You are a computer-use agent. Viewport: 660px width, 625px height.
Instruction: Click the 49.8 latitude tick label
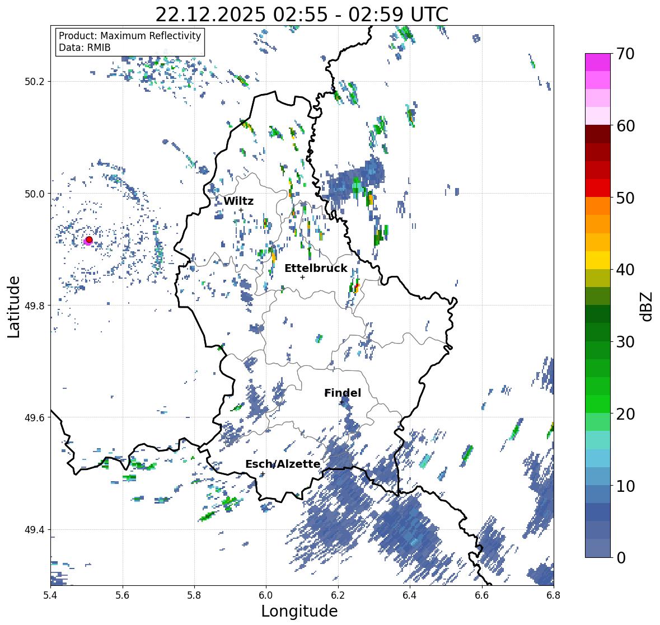point(35,306)
